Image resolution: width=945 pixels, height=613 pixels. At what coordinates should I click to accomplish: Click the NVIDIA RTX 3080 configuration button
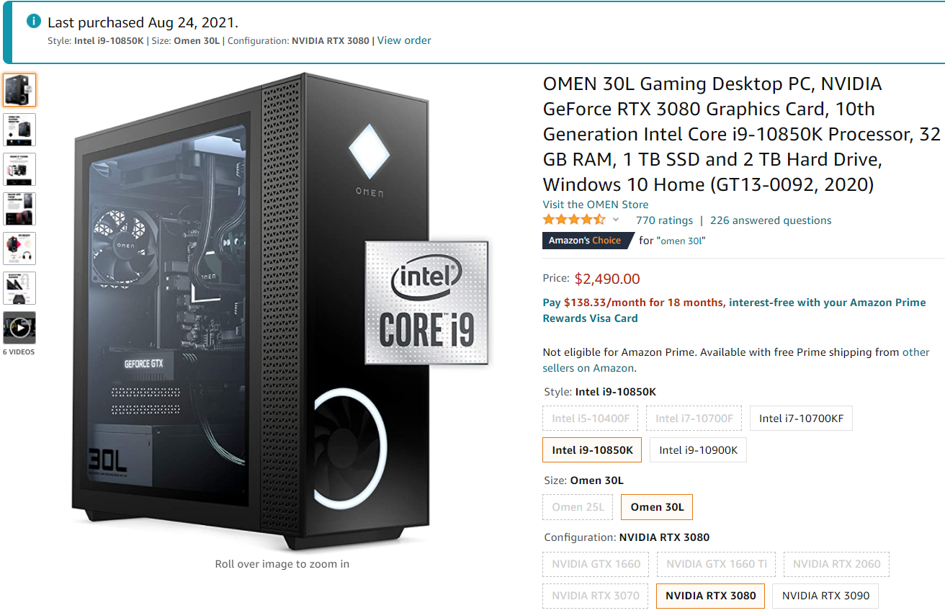[710, 596]
